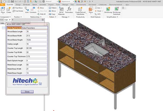The image size is (163, 111).
Task: Click the Counter Top Length field
Action: point(37,48)
